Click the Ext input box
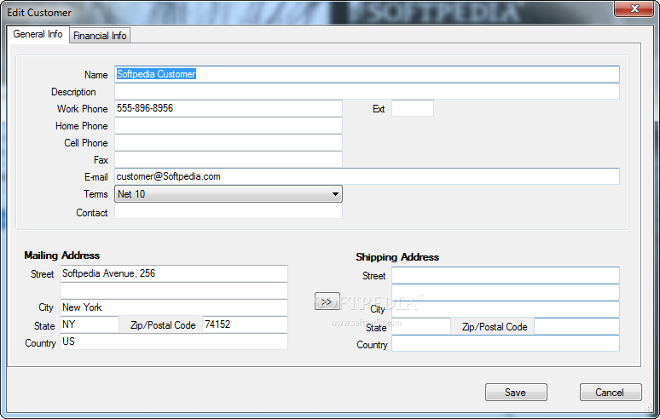The width and height of the screenshot is (660, 419). 412,108
